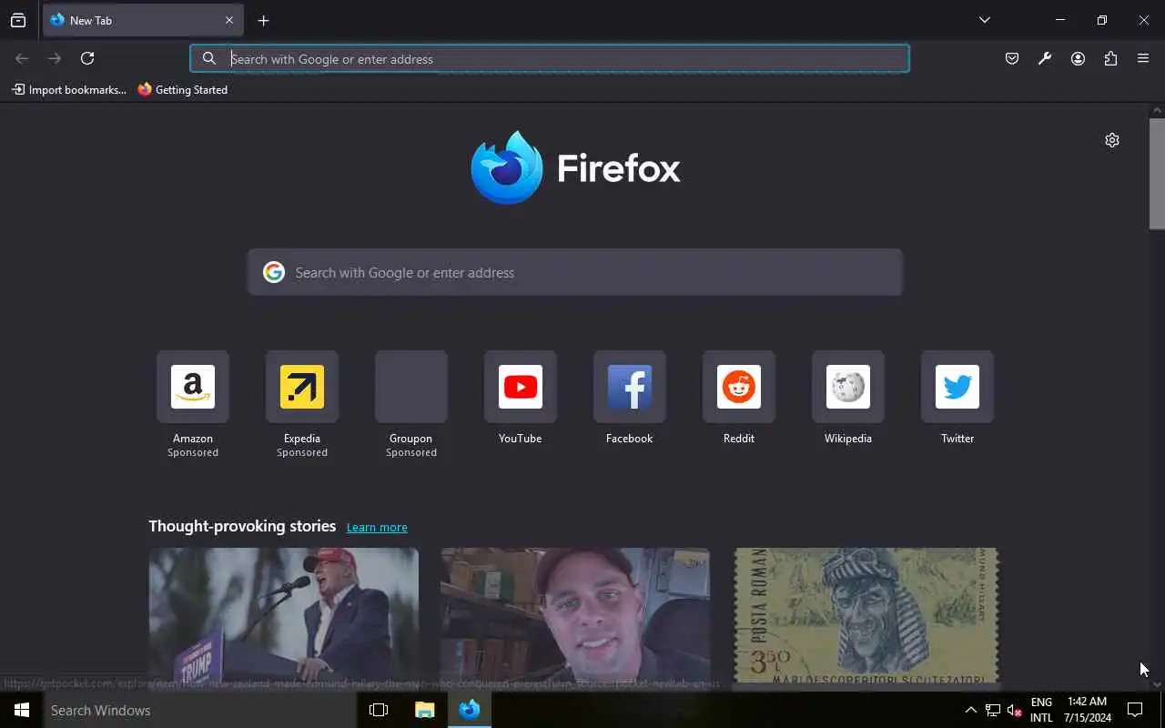Open the Windows Start menu
The image size is (1165, 728).
(22, 710)
